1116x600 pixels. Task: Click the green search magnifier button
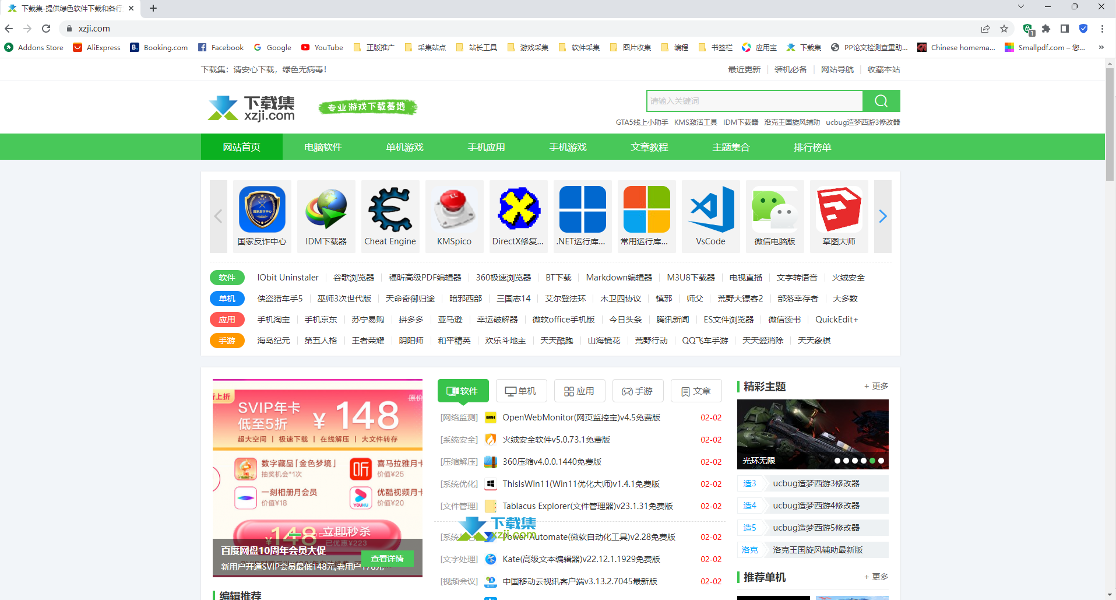881,101
